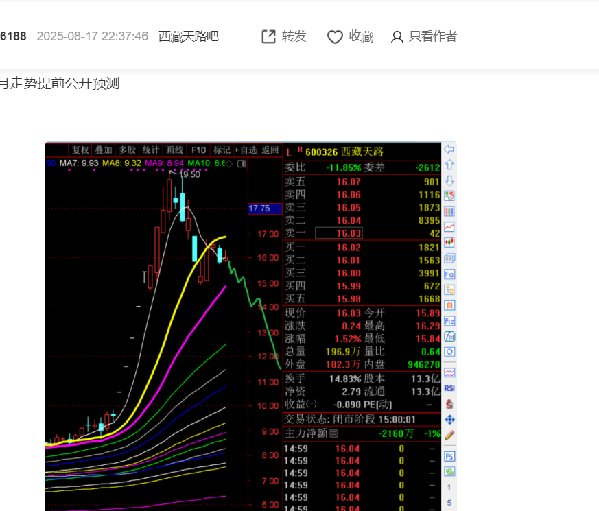Image resolution: width=599 pixels, height=511 pixels.
Task: Click the back arrow icon in stock sidebar
Action: click(x=449, y=150)
